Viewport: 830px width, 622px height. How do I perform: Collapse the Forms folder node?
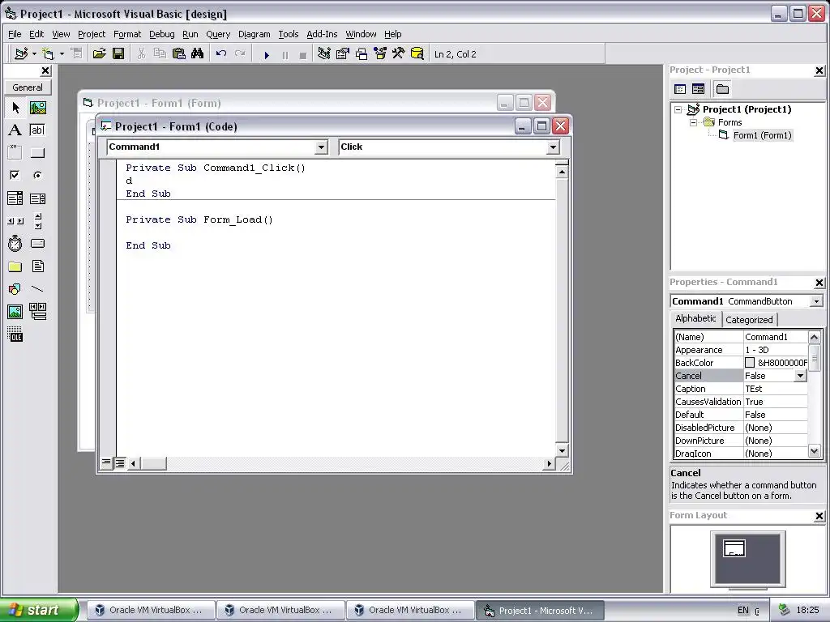coord(694,122)
